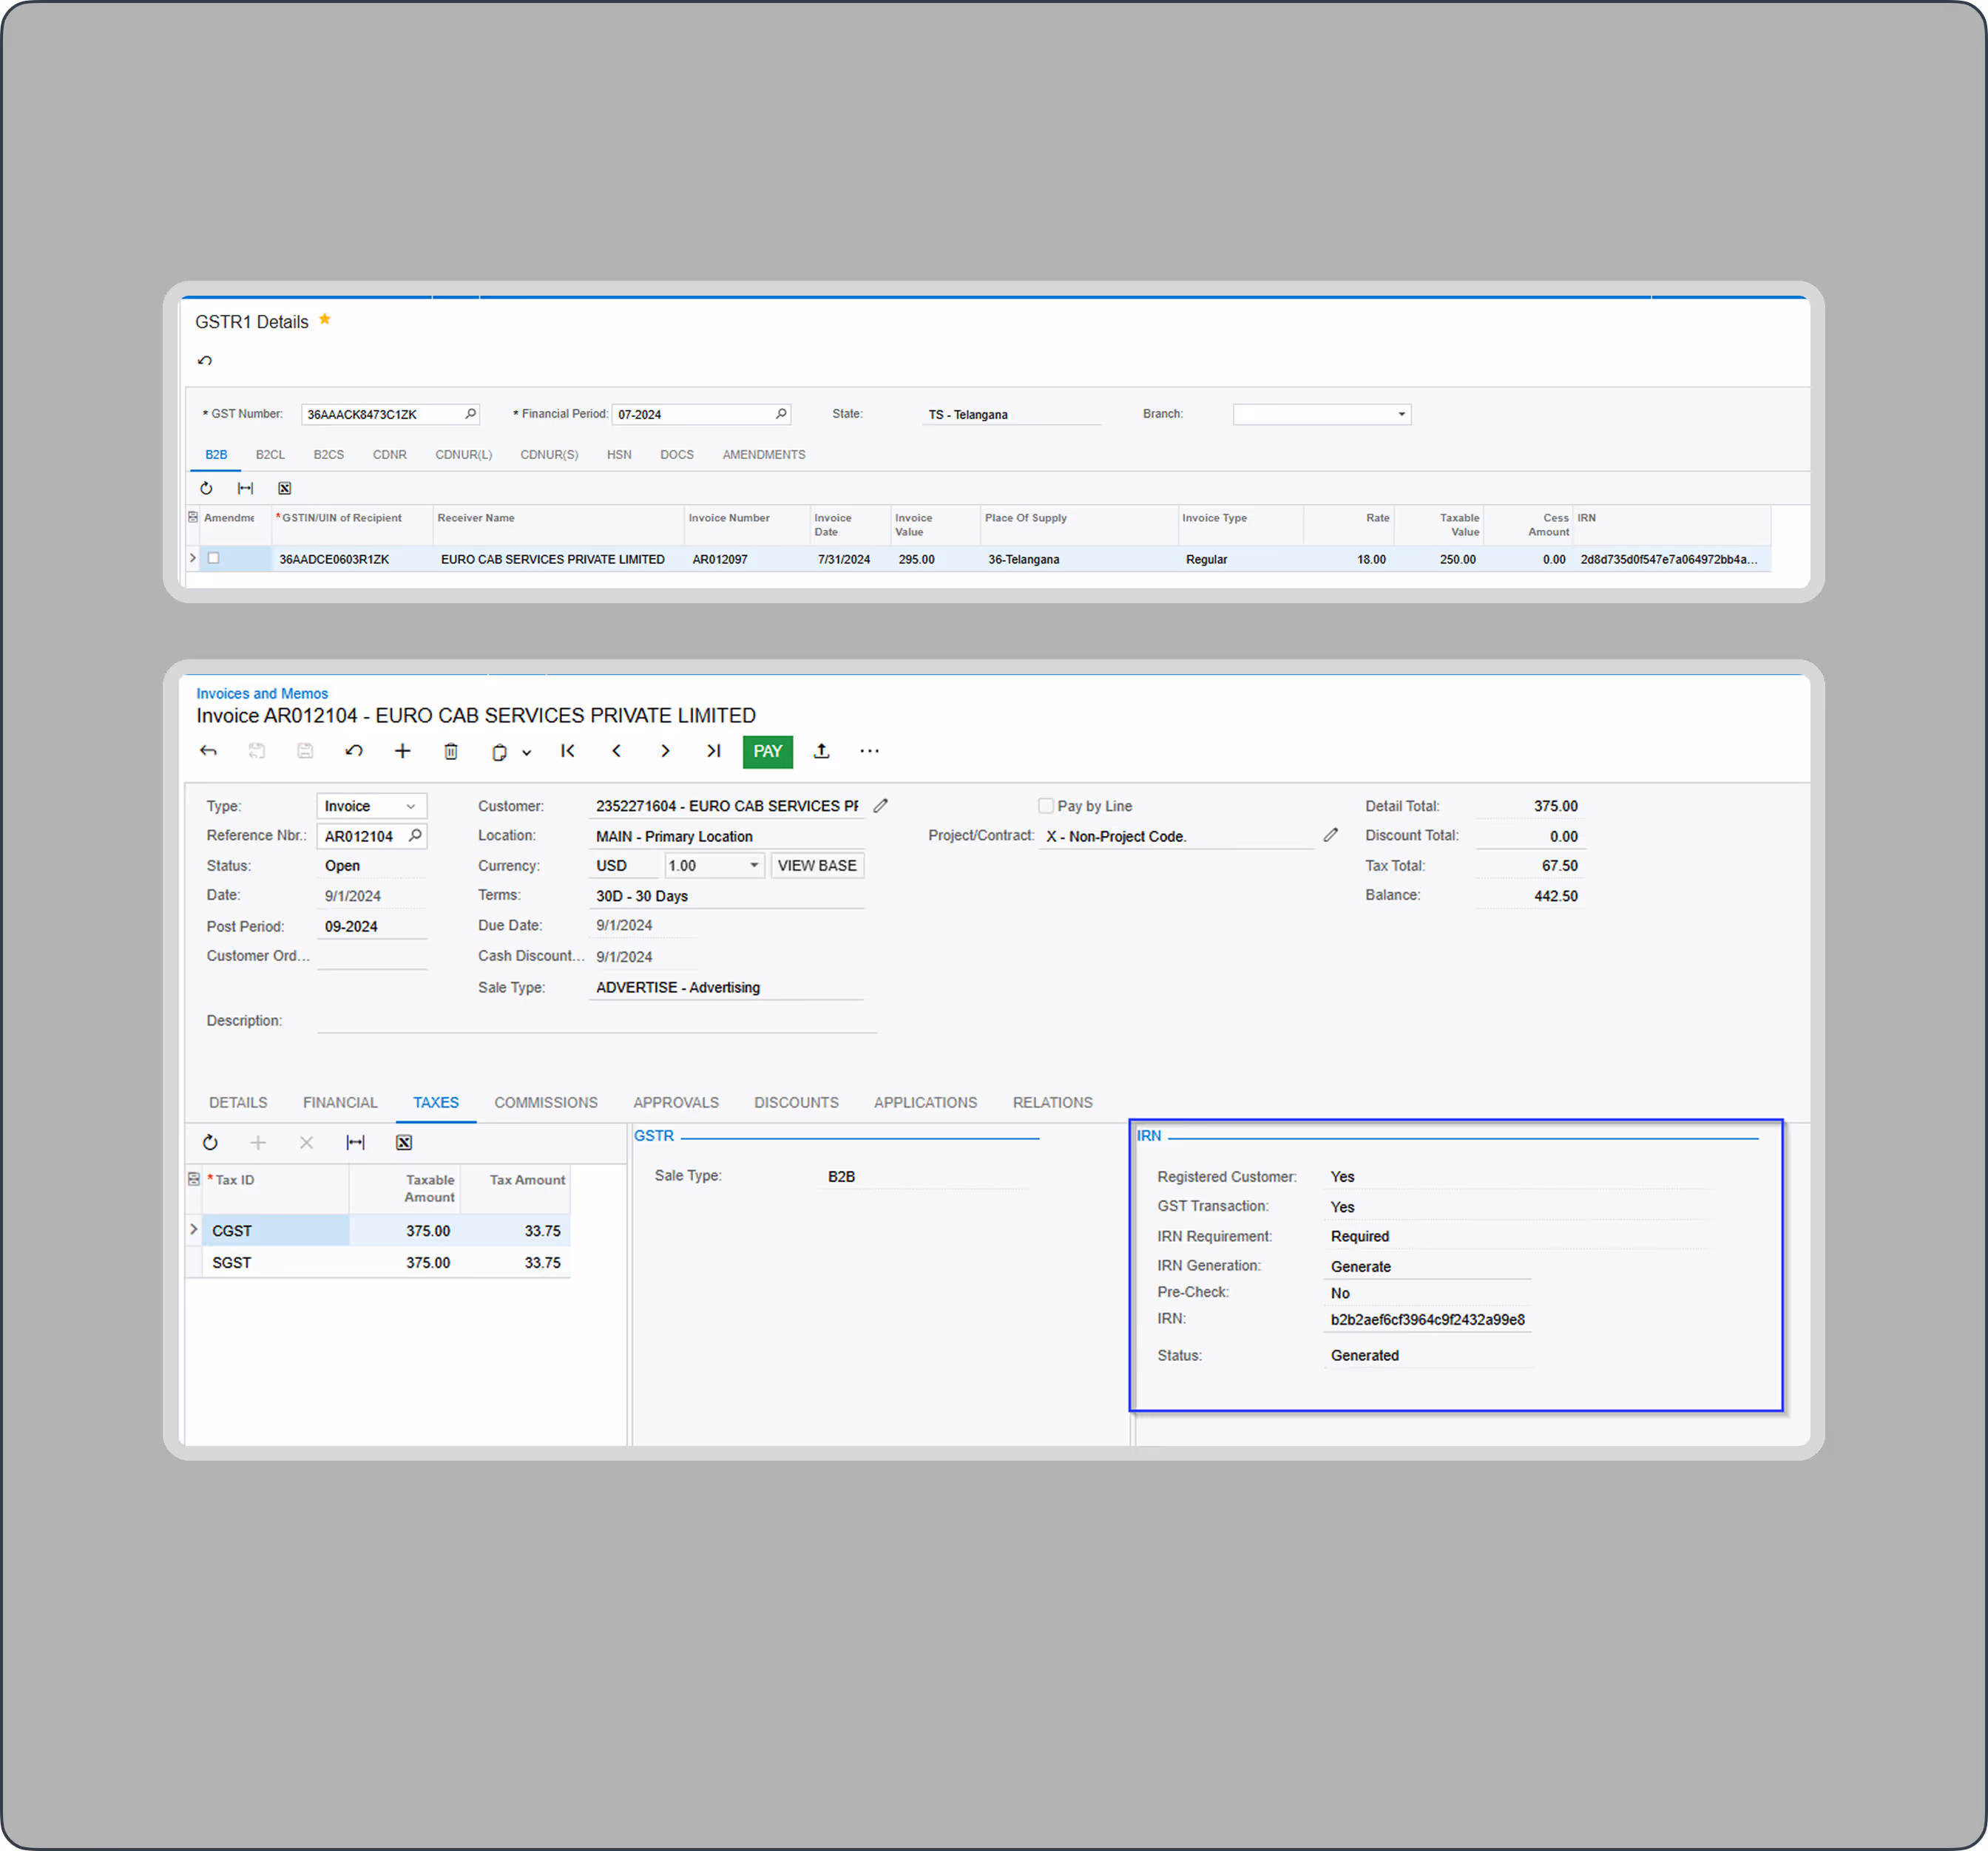Open the Invoices and Memos breadcrumb link
The image size is (1988, 1851).
tap(262, 693)
